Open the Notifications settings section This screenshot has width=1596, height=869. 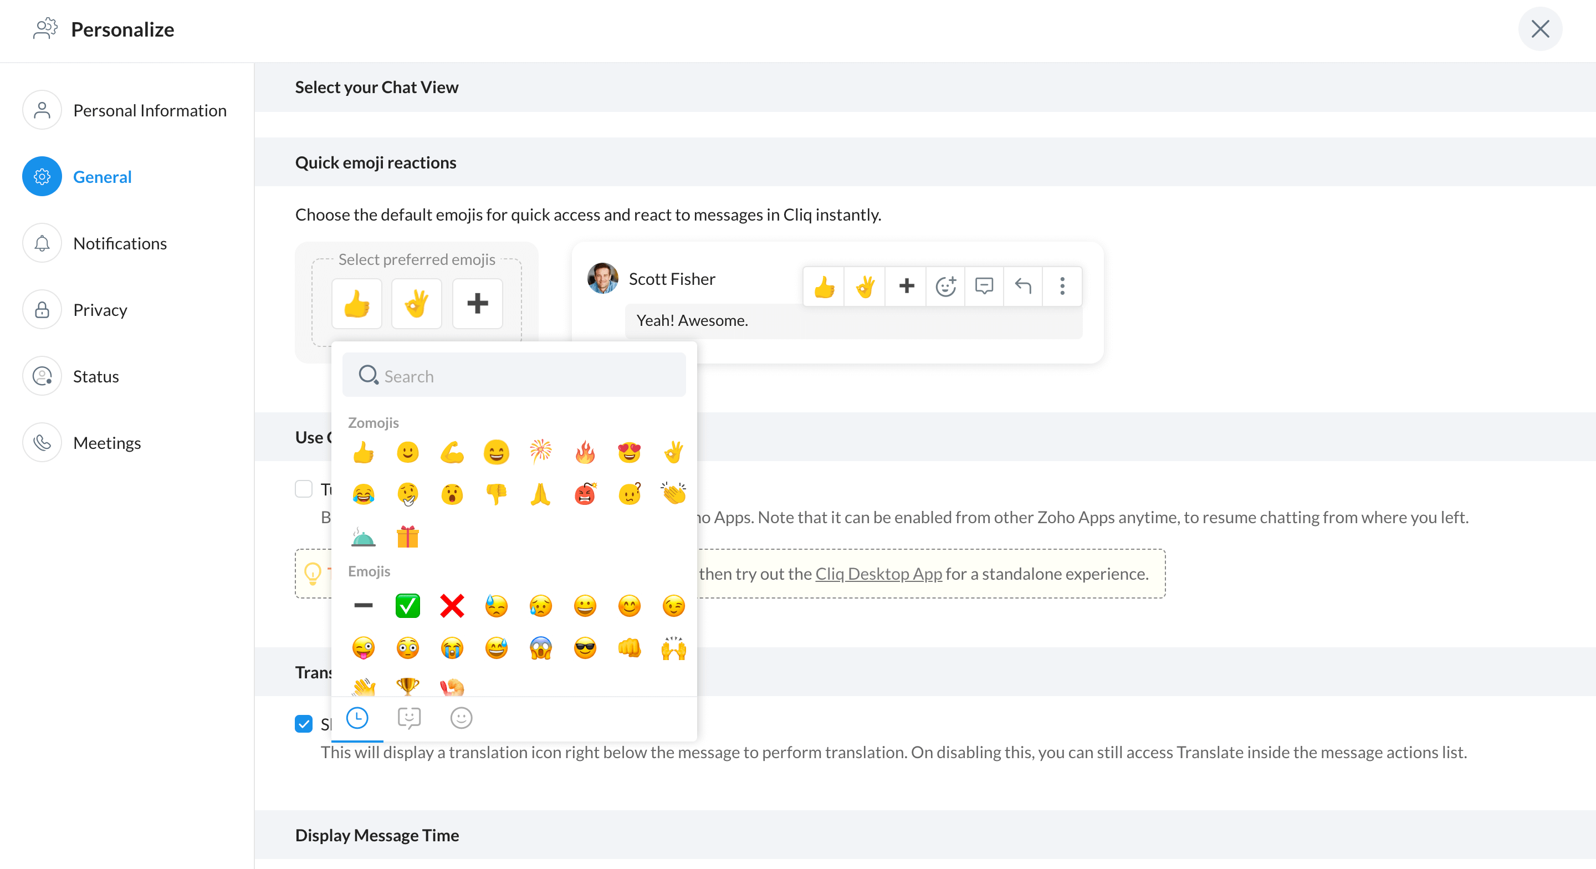coord(120,243)
